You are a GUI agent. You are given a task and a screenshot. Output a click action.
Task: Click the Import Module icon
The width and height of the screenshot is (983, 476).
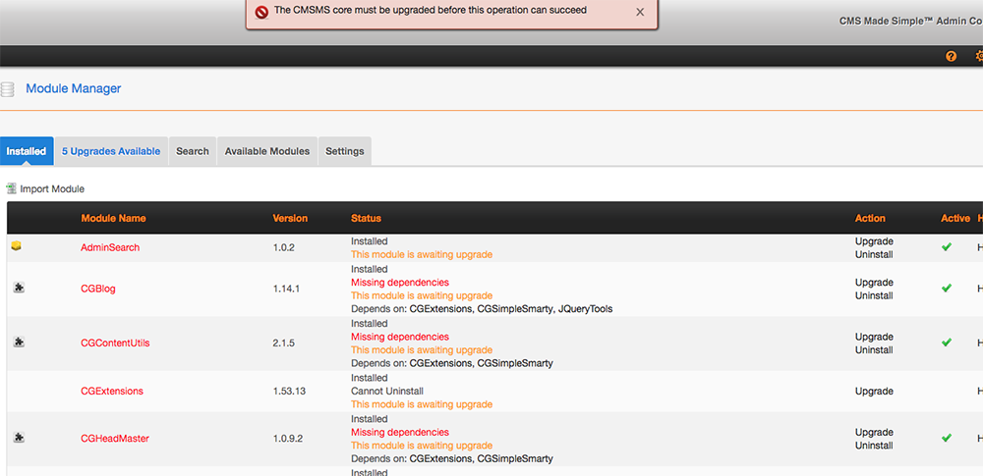12,188
